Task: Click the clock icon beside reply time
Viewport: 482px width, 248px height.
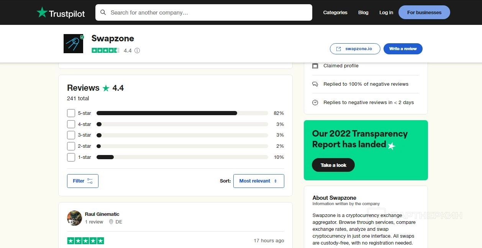Action: click(x=315, y=103)
